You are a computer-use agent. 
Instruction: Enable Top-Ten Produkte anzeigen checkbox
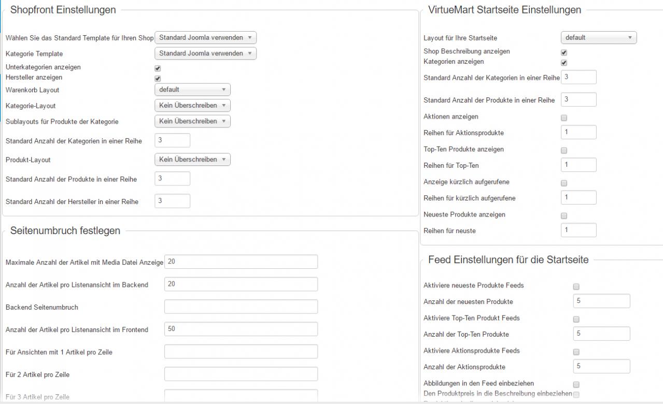[564, 150]
